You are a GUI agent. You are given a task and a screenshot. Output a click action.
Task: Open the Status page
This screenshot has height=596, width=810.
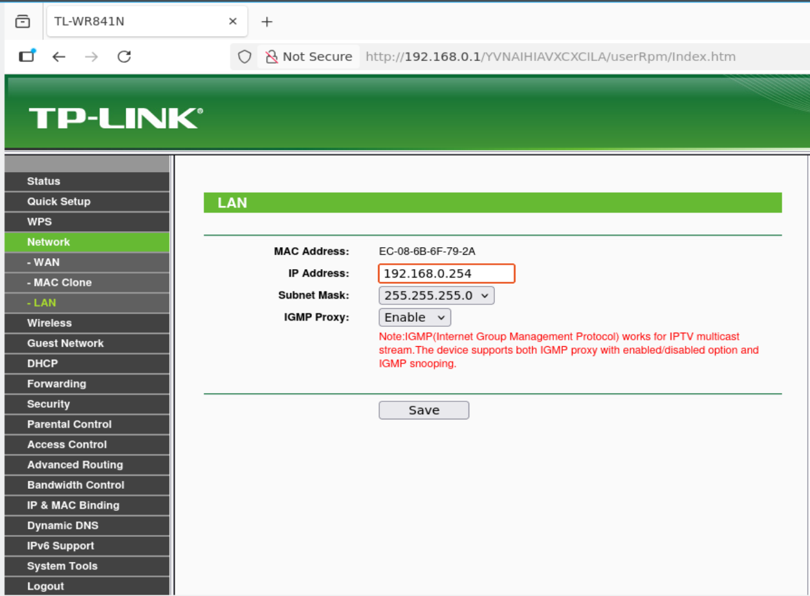(x=44, y=181)
